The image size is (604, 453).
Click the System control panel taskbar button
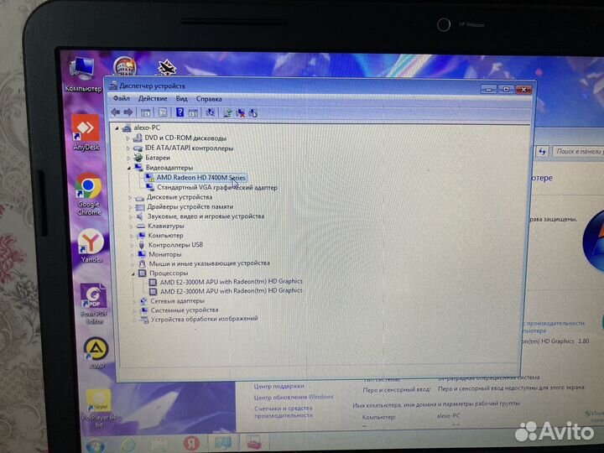[x=223, y=443]
